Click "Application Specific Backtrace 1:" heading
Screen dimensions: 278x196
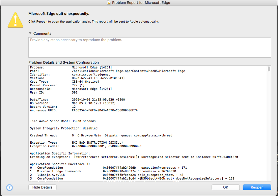(x=60, y=164)
